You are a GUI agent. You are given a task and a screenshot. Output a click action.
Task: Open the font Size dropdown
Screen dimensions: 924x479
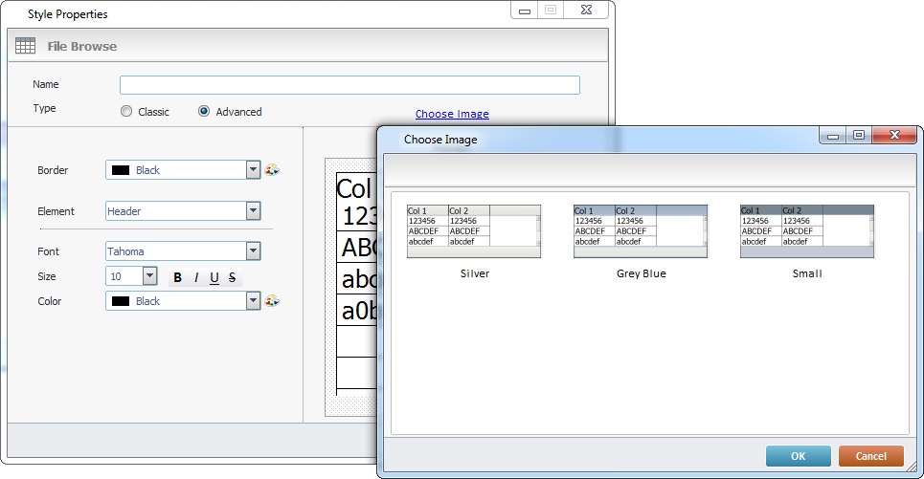[x=149, y=276]
